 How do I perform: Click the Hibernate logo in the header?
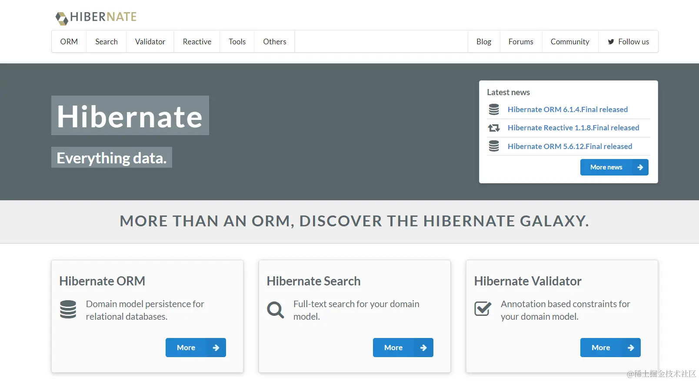(96, 17)
